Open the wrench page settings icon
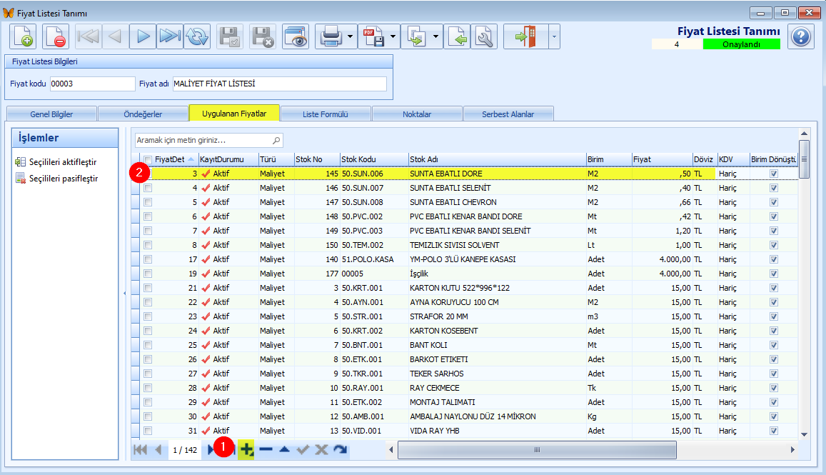826x475 pixels. tap(484, 36)
